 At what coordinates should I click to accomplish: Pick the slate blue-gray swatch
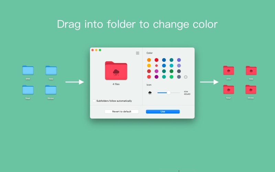point(179,77)
